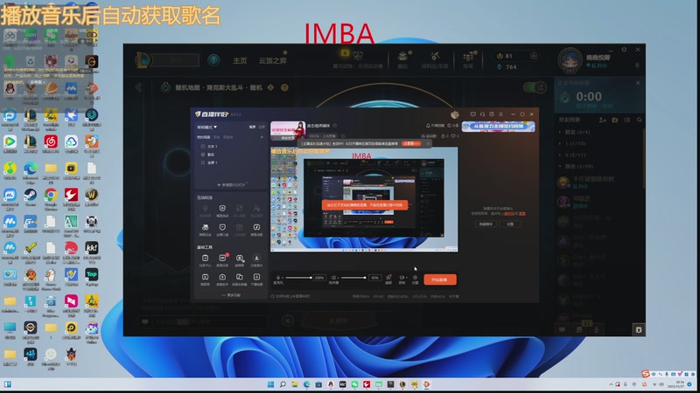Open taskbar search magnifier

283,384
